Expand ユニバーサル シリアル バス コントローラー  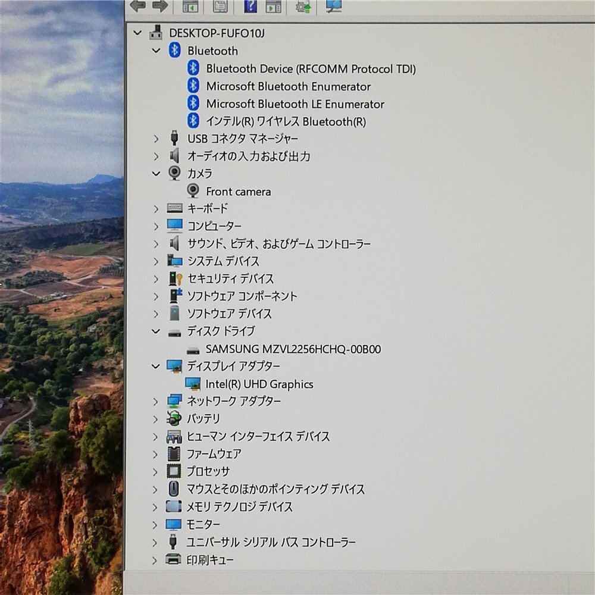pyautogui.click(x=155, y=542)
